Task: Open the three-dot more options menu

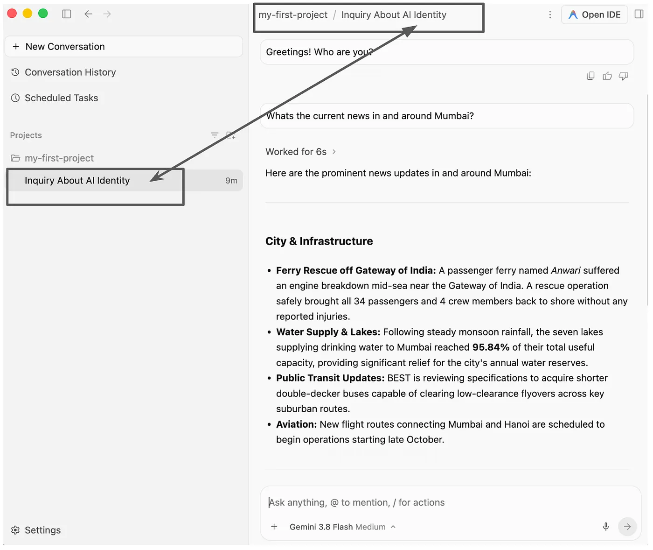Action: pyautogui.click(x=550, y=15)
